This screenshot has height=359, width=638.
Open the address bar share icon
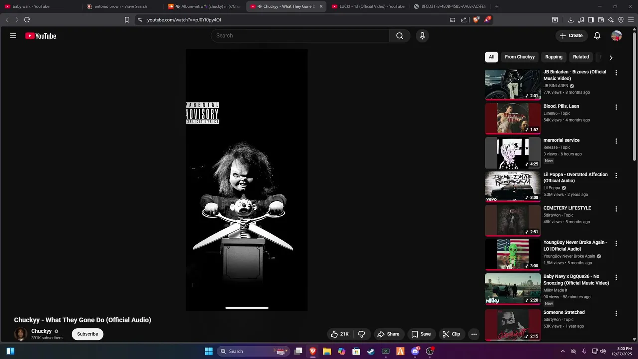tap(464, 20)
